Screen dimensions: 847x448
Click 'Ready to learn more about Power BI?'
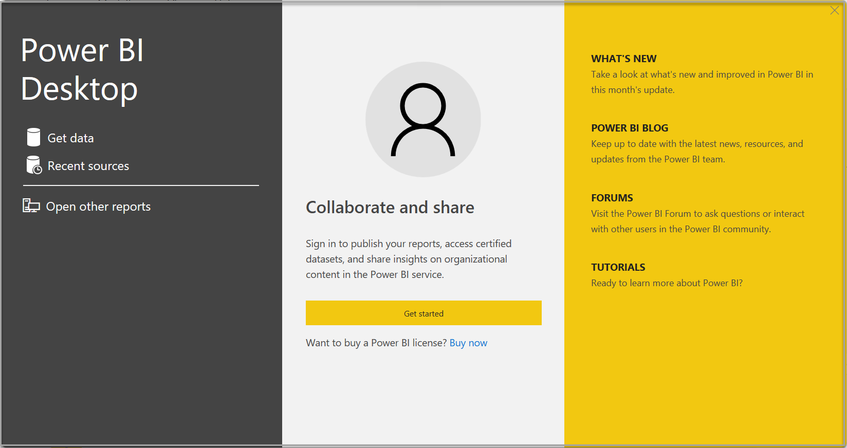click(x=666, y=283)
